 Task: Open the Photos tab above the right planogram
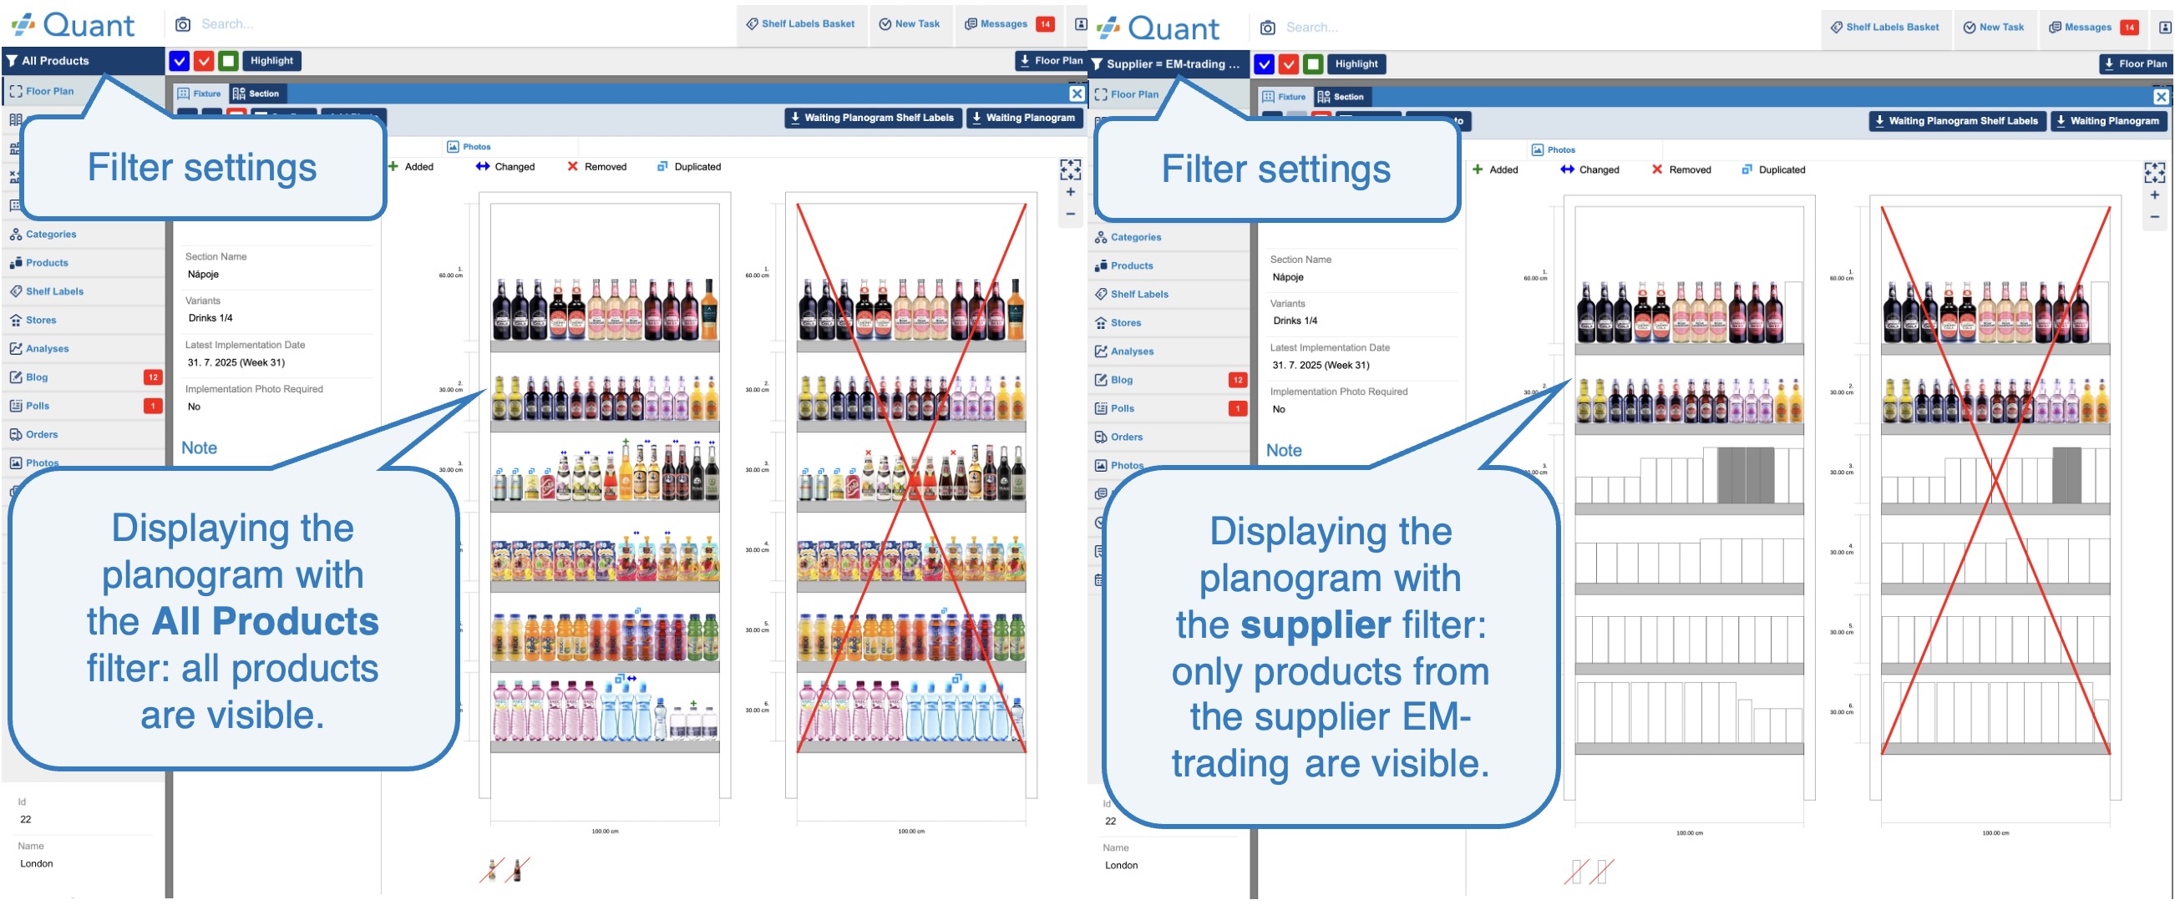coord(1554,150)
